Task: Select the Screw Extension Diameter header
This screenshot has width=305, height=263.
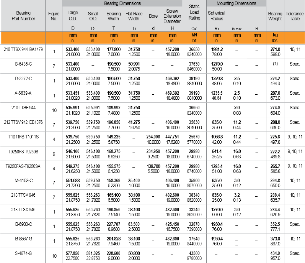Action: tap(172, 16)
